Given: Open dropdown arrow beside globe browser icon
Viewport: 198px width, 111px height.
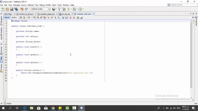Looking at the screenshot, I should pyautogui.click(x=56, y=9).
